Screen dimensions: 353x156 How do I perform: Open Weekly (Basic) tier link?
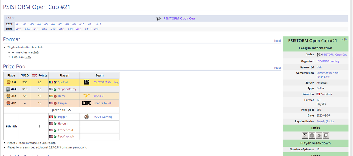(325, 121)
